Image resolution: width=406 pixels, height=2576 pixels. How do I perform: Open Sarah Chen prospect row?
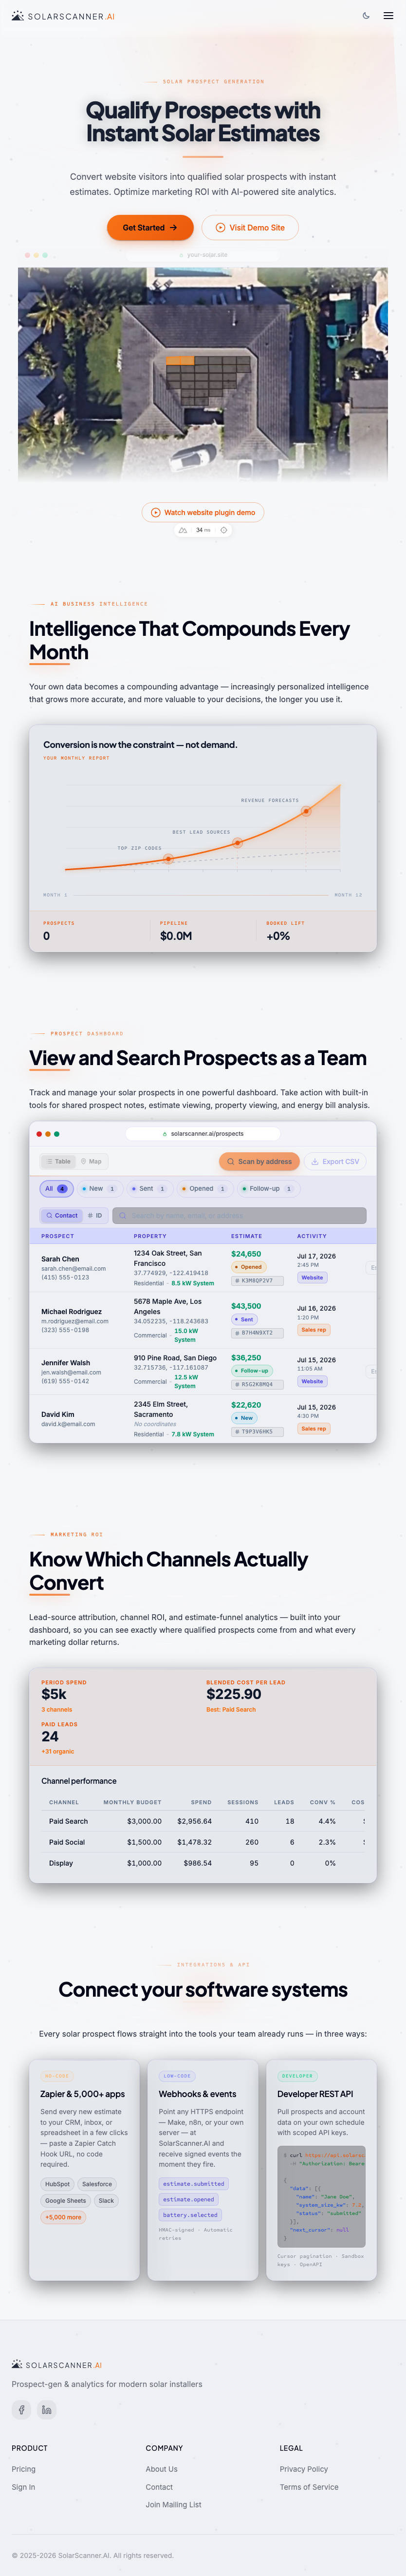(203, 1268)
